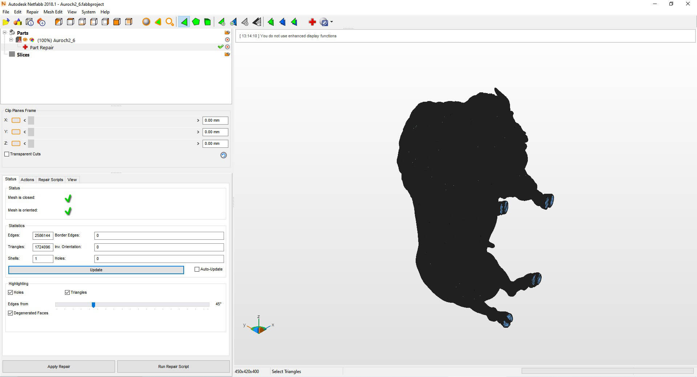697x377 pixels.
Task: Select the green pentagon surface selection tool
Action: pos(196,22)
